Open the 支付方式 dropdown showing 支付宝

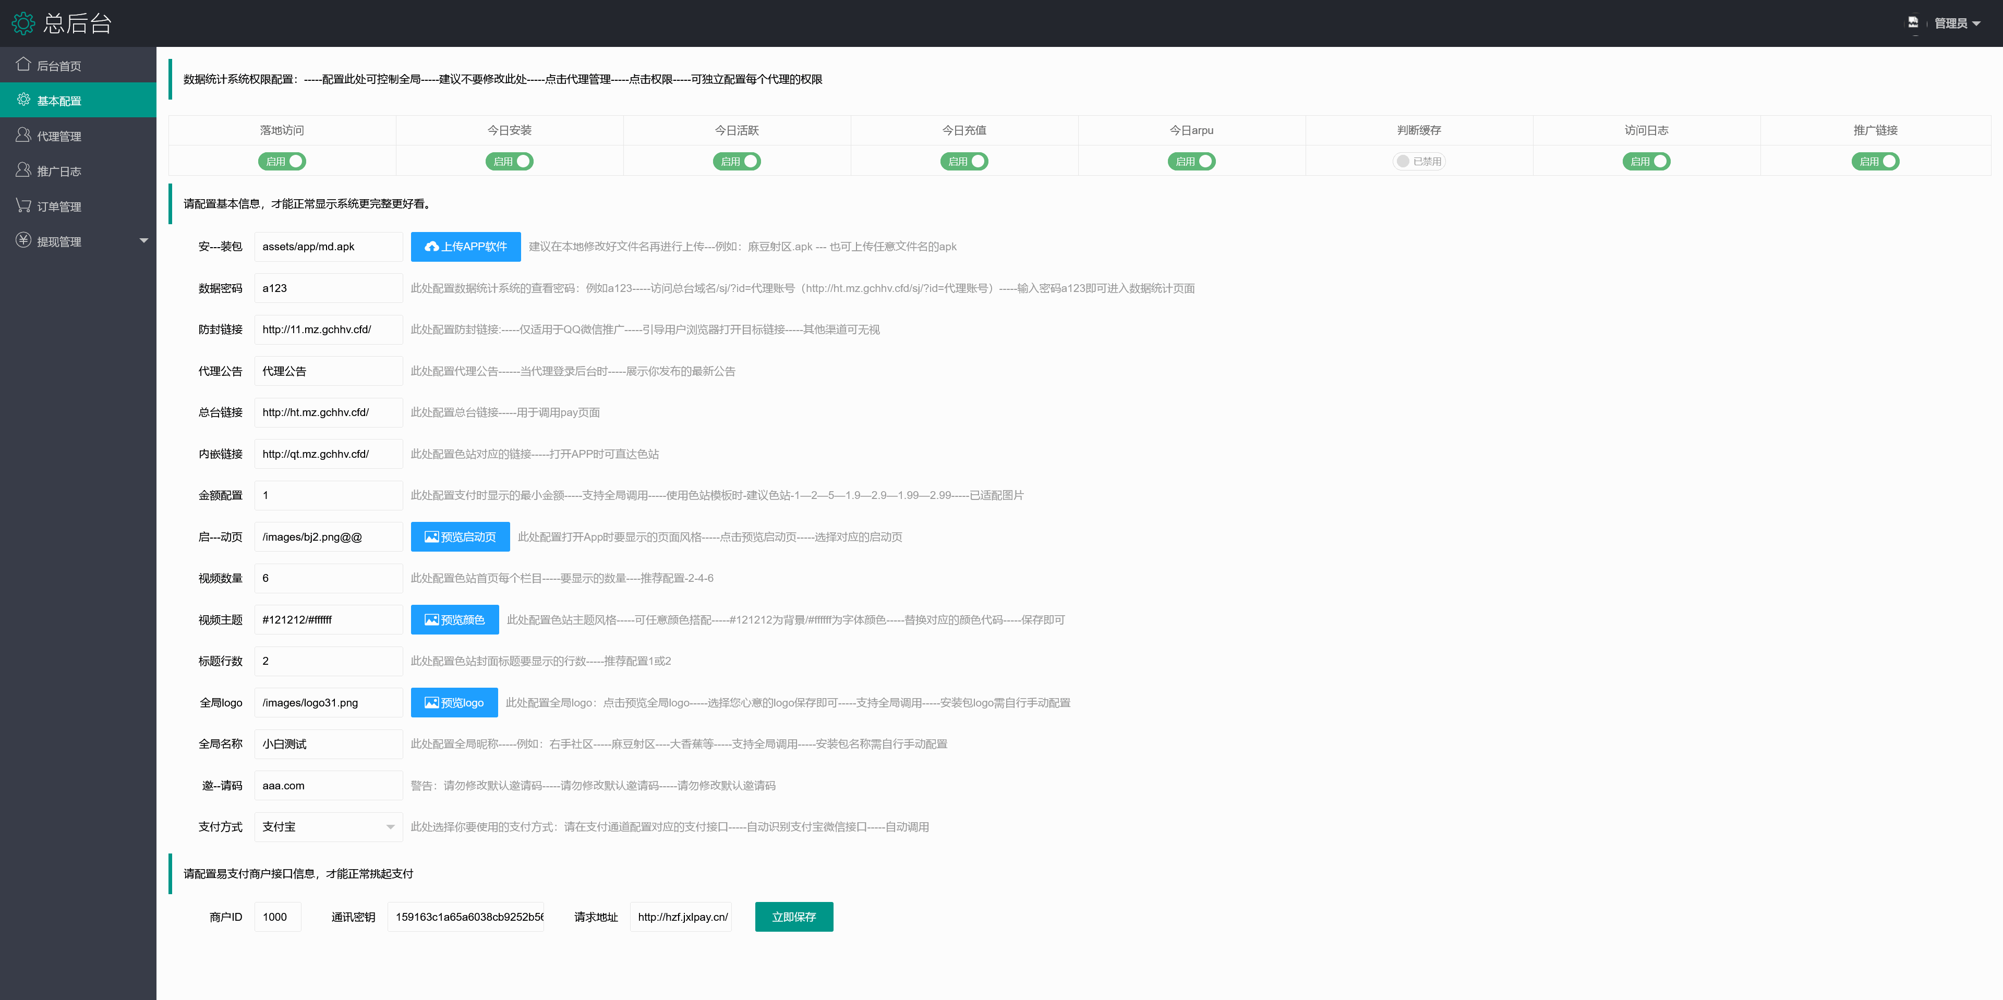(328, 827)
